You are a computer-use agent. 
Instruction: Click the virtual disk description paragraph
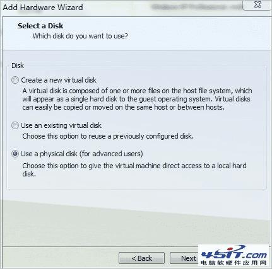[x=137, y=99]
